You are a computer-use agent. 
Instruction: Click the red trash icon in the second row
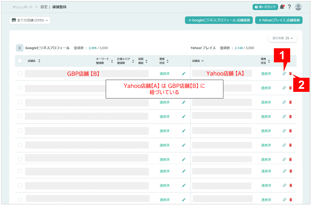tap(290, 88)
